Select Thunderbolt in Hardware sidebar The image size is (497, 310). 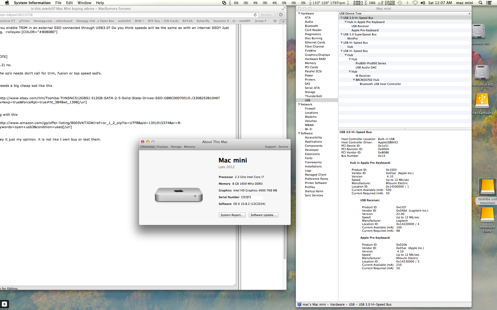click(x=313, y=96)
